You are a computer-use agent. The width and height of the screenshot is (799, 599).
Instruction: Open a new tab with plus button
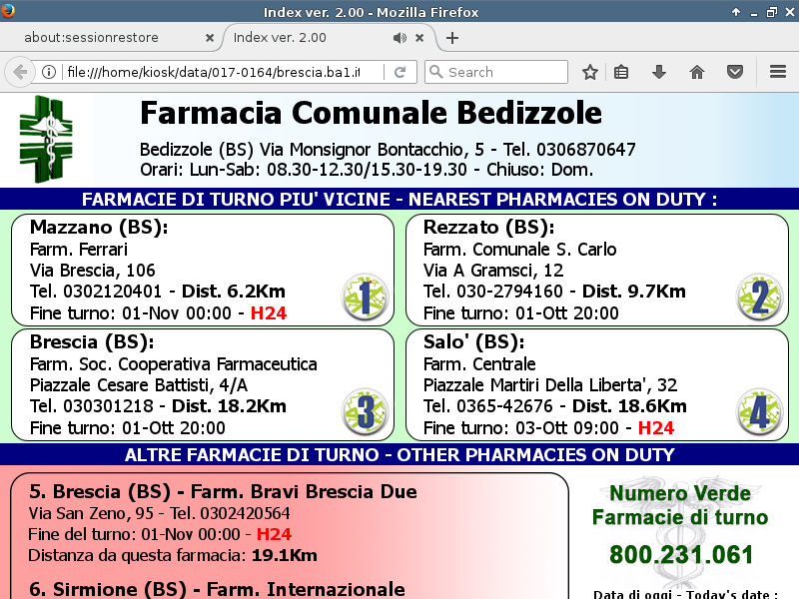(x=452, y=38)
